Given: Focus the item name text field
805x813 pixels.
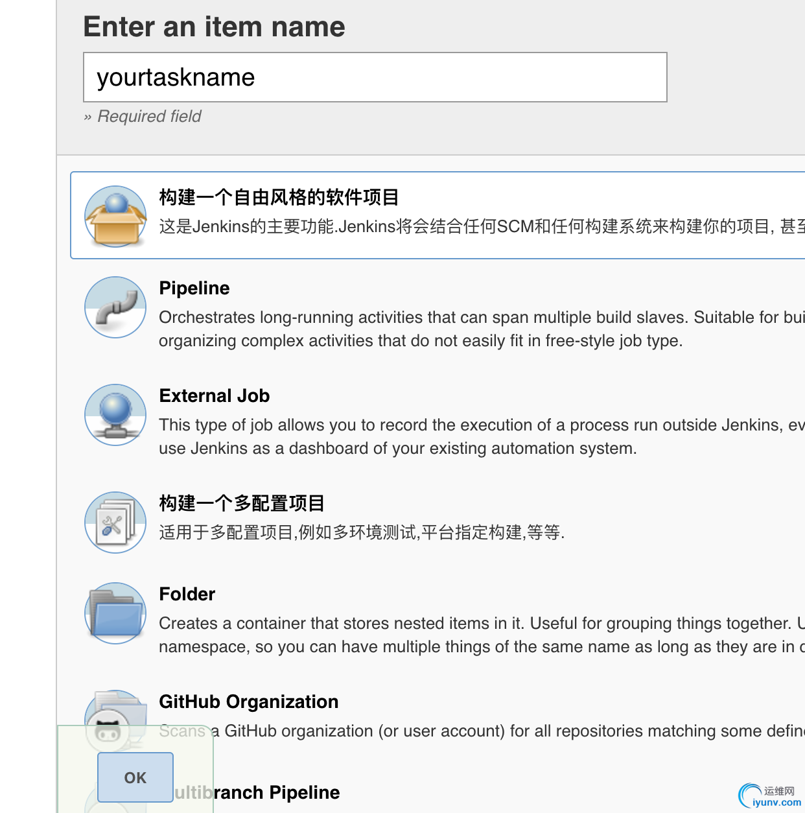Looking at the screenshot, I should pos(375,77).
